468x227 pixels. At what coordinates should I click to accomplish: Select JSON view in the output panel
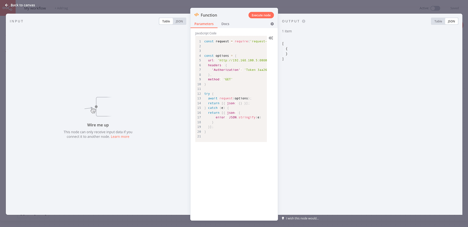[451, 21]
